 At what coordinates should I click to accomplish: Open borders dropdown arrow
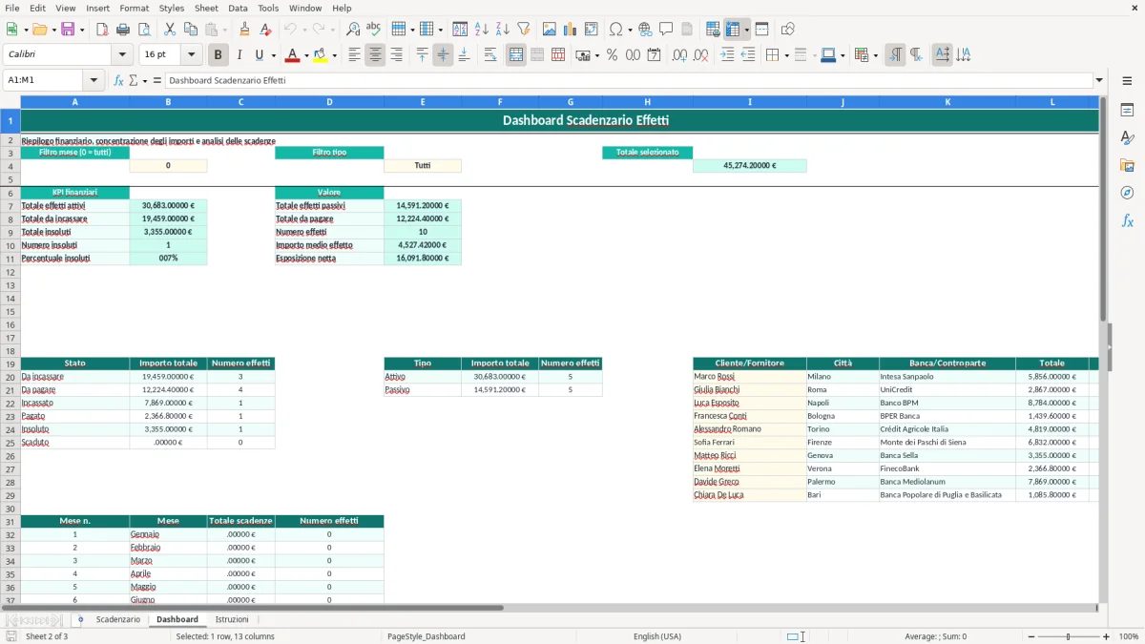[786, 55]
